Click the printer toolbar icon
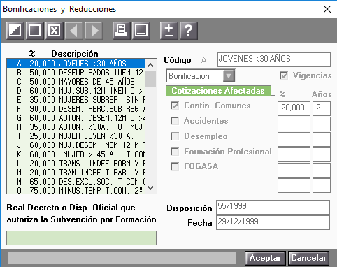 pyautogui.click(x=121, y=30)
